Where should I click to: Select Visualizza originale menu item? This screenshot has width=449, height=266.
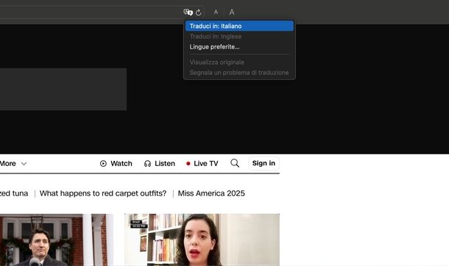pyautogui.click(x=239, y=62)
